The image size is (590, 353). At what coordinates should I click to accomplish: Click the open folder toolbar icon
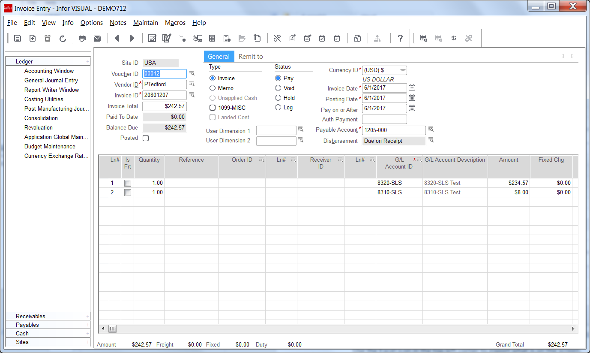click(242, 38)
